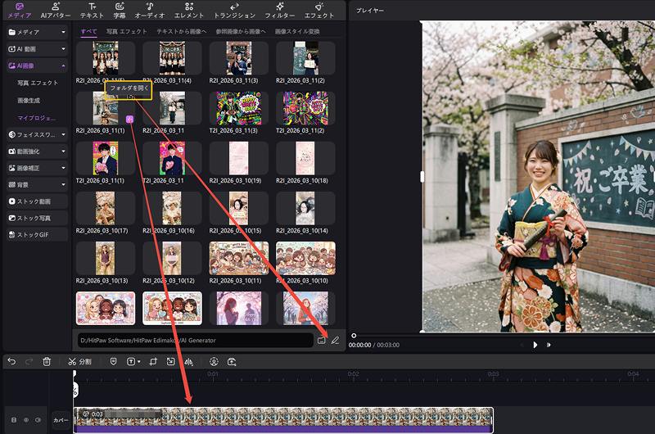
Task: Click the mirror flip icon in timeline
Action: (188, 361)
